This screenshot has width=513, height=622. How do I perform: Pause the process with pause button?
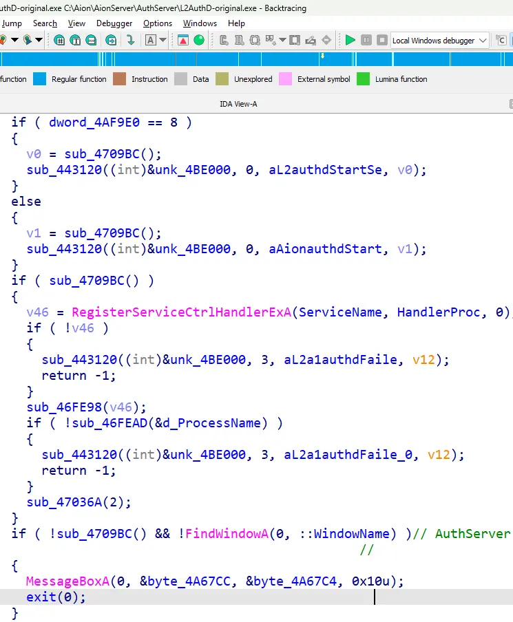click(x=366, y=40)
